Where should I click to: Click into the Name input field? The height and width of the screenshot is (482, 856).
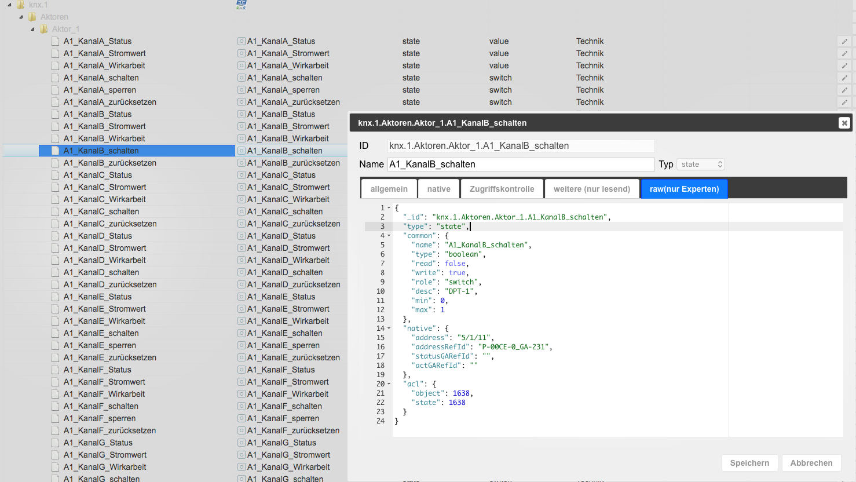520,165
